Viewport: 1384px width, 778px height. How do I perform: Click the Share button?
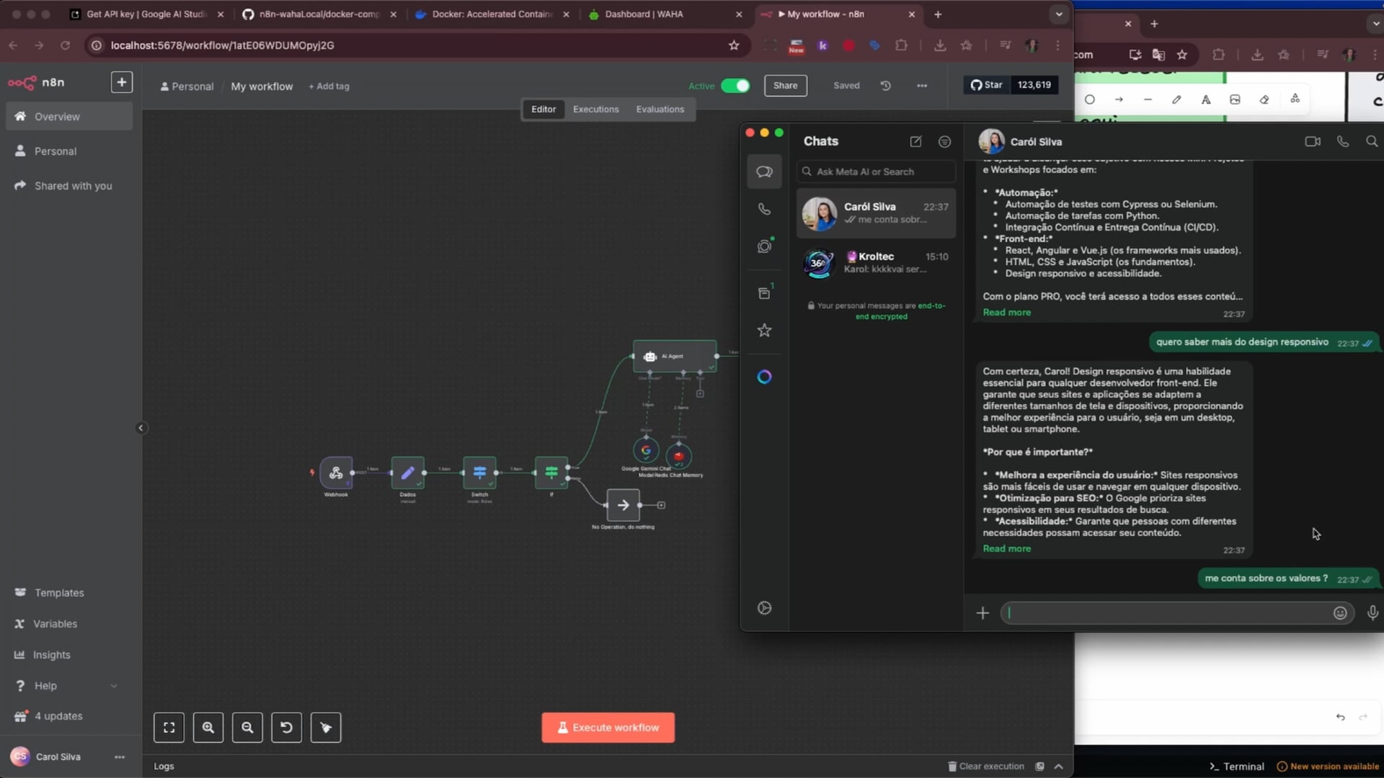[785, 86]
